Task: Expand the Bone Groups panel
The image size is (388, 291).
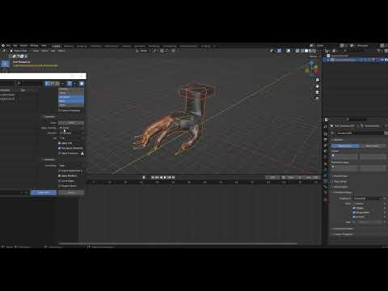Action: coord(339,176)
